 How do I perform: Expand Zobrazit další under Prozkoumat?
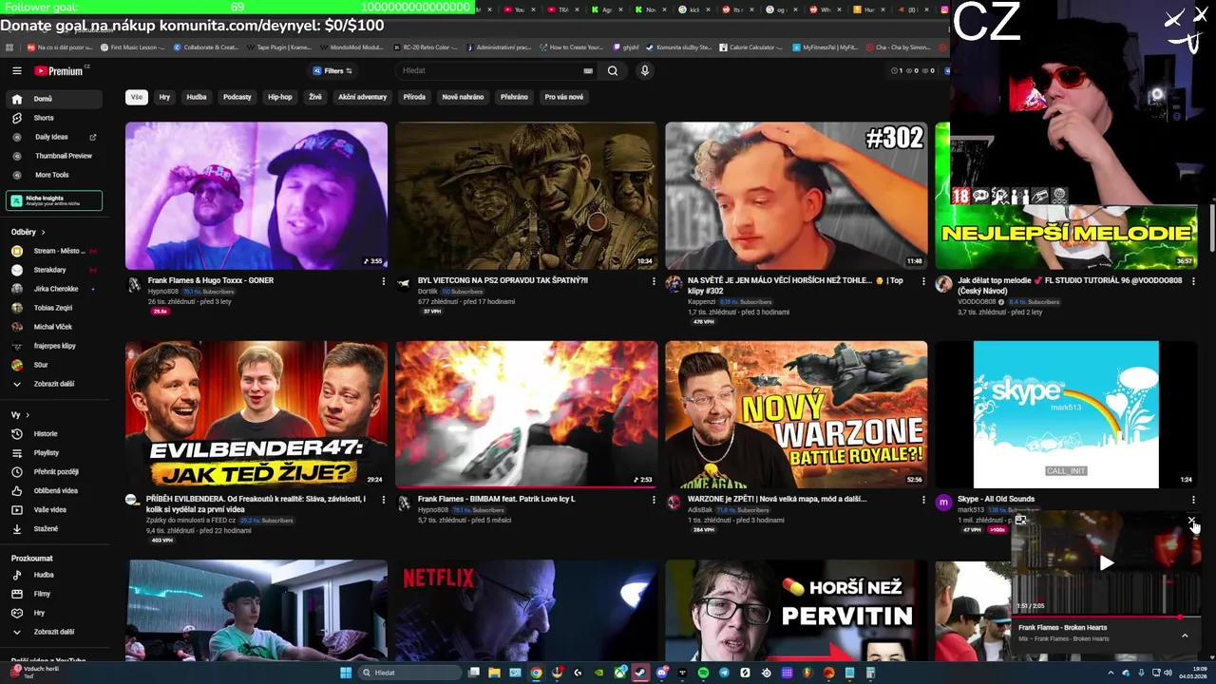pos(53,632)
